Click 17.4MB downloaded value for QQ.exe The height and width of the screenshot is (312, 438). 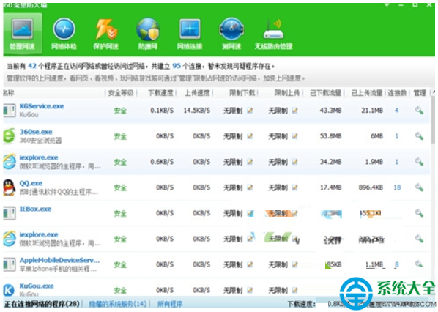(331, 187)
